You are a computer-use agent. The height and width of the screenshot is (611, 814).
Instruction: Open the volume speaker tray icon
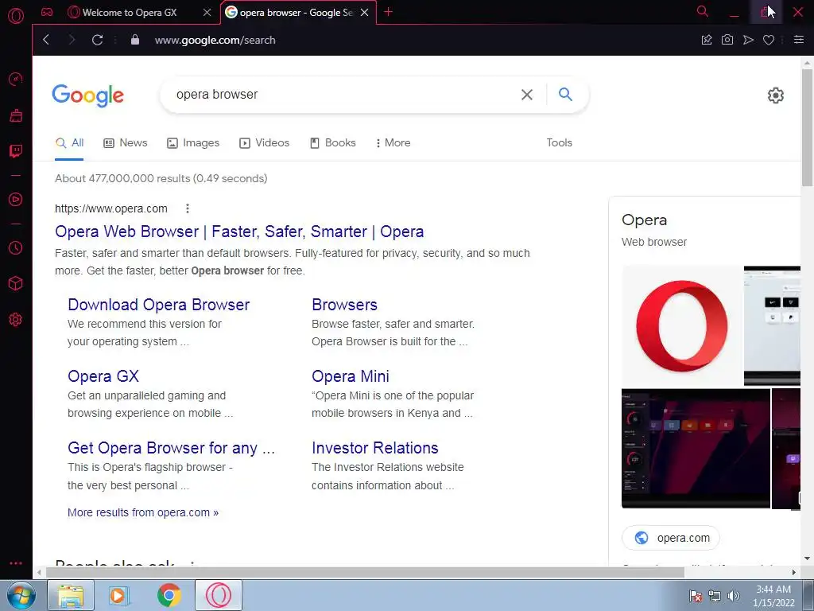coord(733,596)
